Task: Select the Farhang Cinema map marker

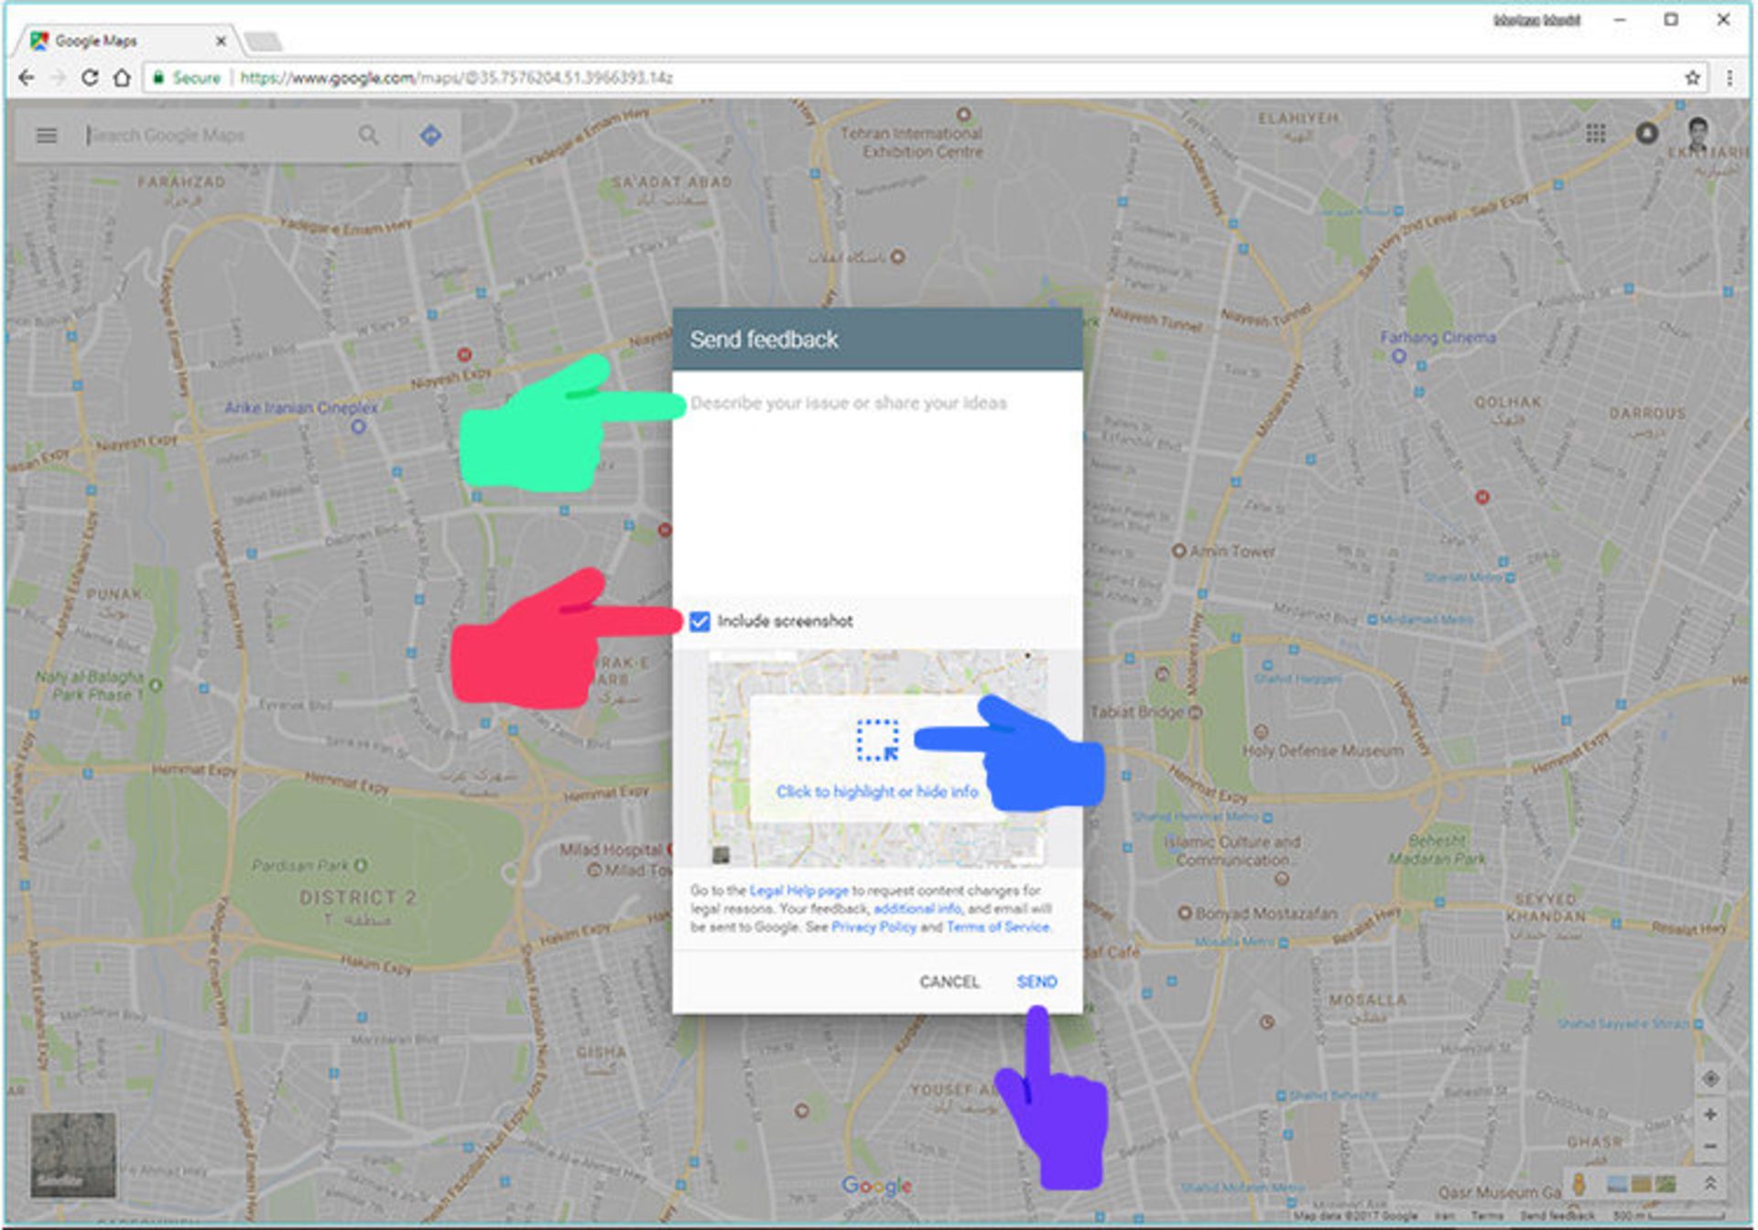Action: pos(1398,356)
